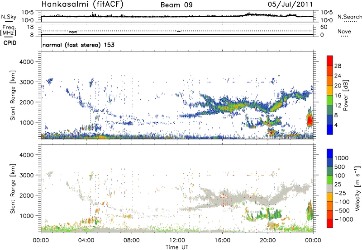Click the "-1000" value on the Velocity colorbar
This screenshot has width=362, height=250.
click(x=344, y=219)
